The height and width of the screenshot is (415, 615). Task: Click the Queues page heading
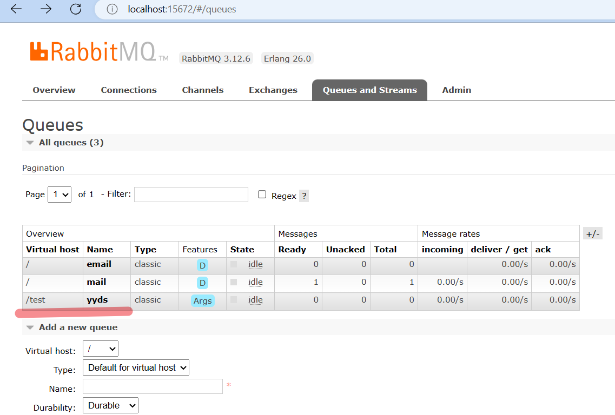coord(52,125)
